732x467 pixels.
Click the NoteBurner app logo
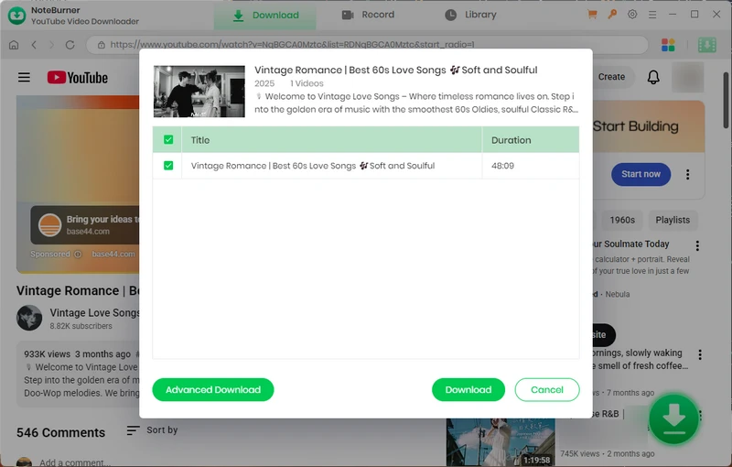pos(17,16)
